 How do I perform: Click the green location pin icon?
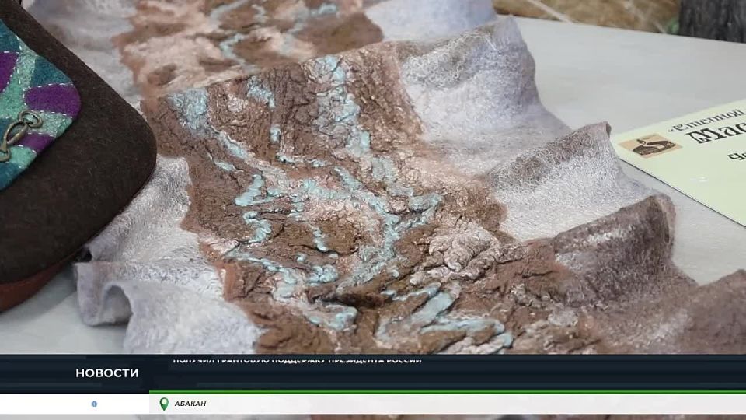pos(164,404)
